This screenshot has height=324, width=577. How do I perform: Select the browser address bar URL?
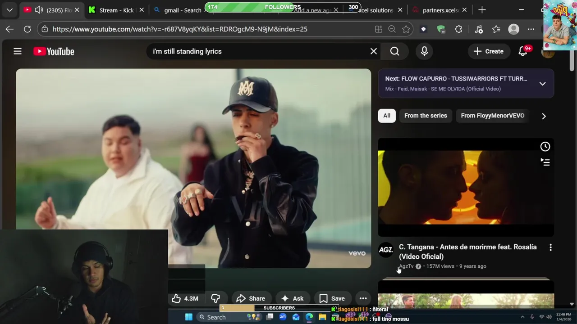pos(180,29)
